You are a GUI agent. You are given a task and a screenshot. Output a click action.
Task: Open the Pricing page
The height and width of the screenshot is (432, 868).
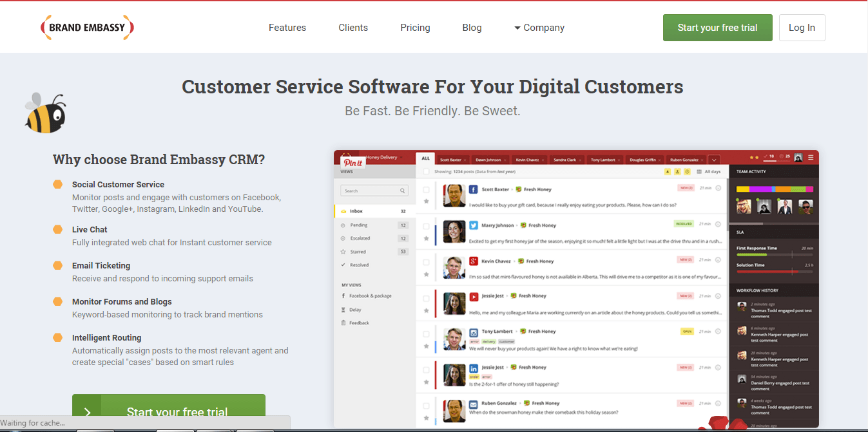coord(415,28)
